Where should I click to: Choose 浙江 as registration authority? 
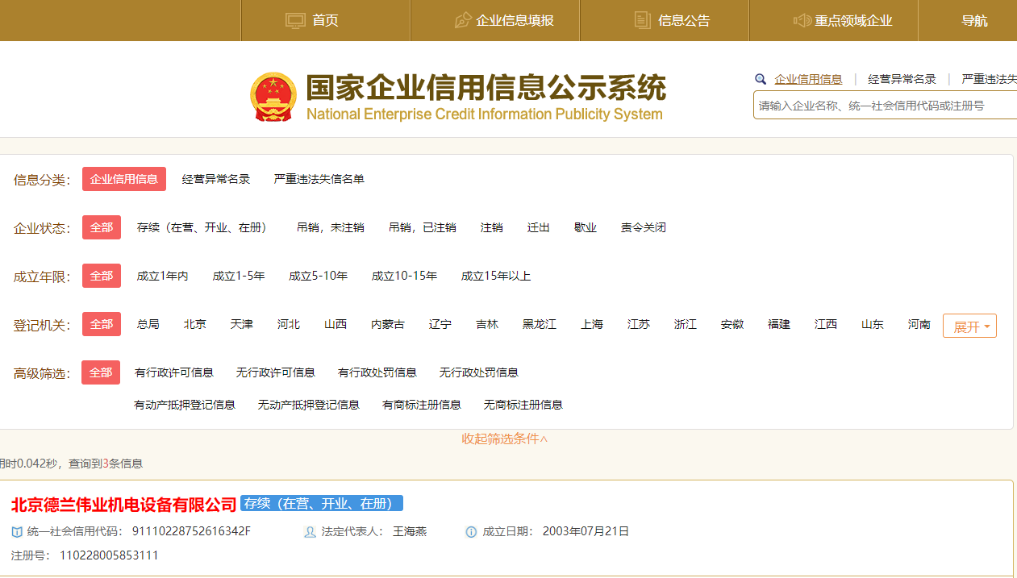(x=686, y=324)
